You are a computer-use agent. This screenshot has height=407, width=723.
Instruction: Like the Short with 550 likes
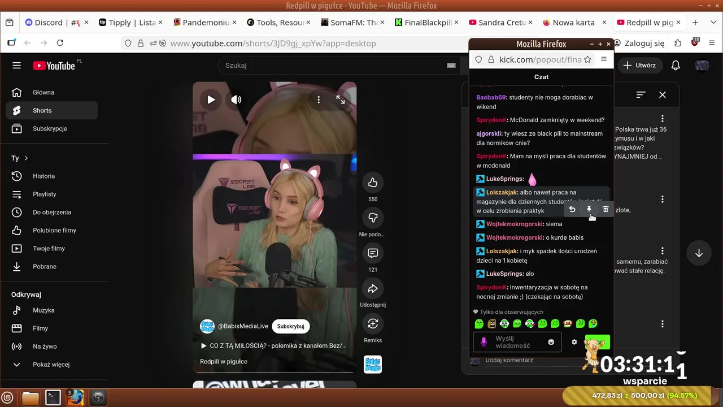[373, 183]
